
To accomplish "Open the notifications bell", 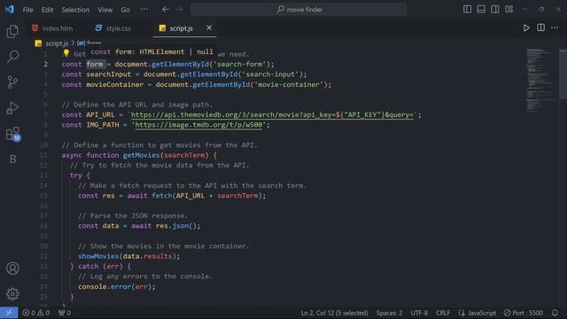I will tap(555, 313).
